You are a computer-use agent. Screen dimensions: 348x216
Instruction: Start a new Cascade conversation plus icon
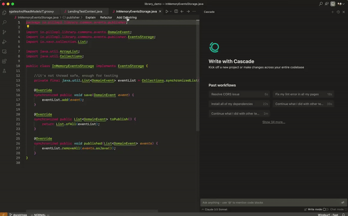click(x=332, y=12)
